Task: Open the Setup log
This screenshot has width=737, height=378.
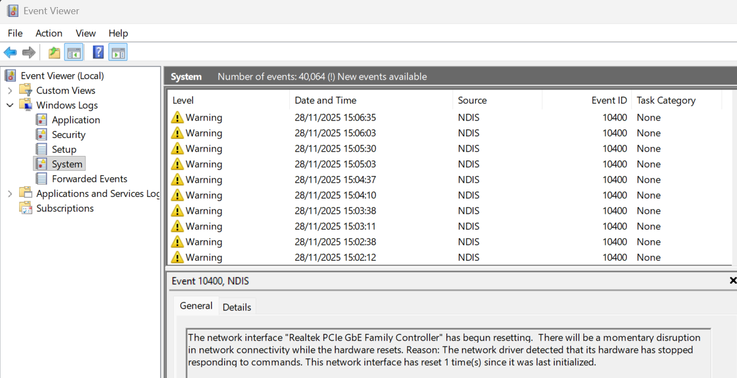Action: pos(64,149)
